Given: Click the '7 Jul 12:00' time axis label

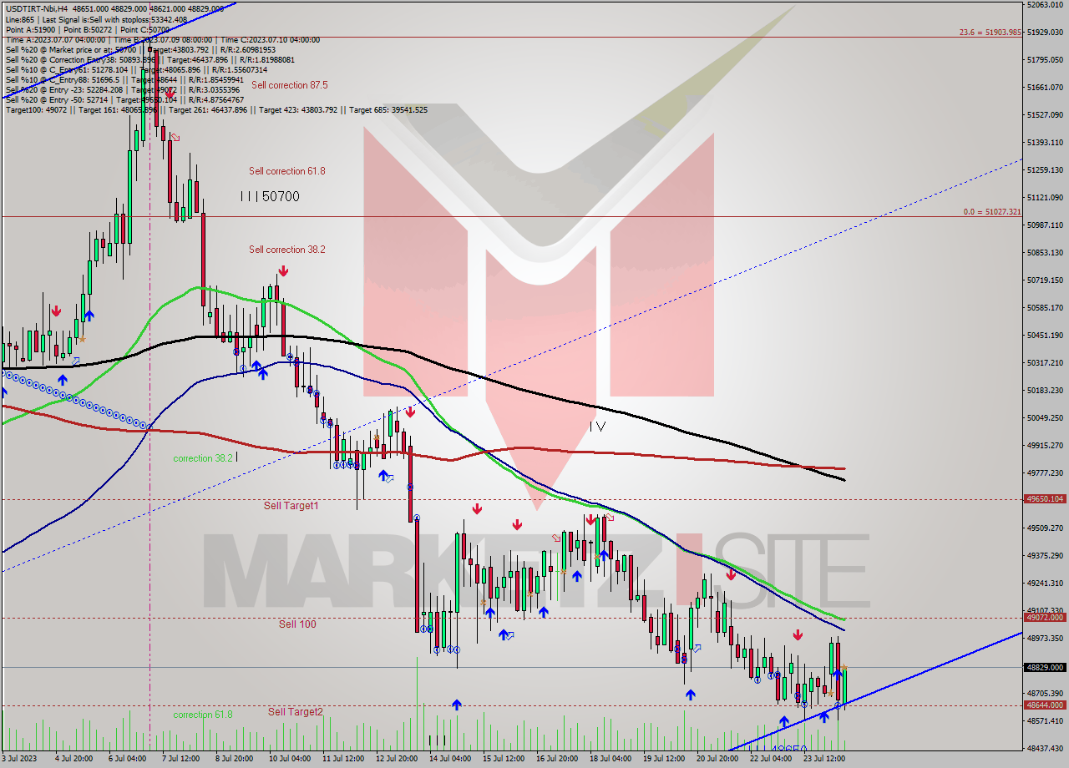Looking at the screenshot, I should [182, 759].
